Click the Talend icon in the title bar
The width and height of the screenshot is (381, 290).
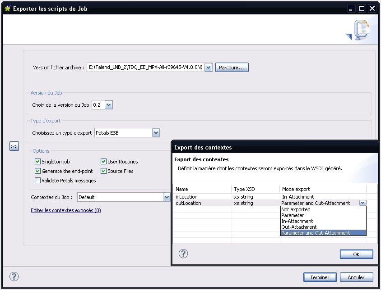(x=7, y=9)
